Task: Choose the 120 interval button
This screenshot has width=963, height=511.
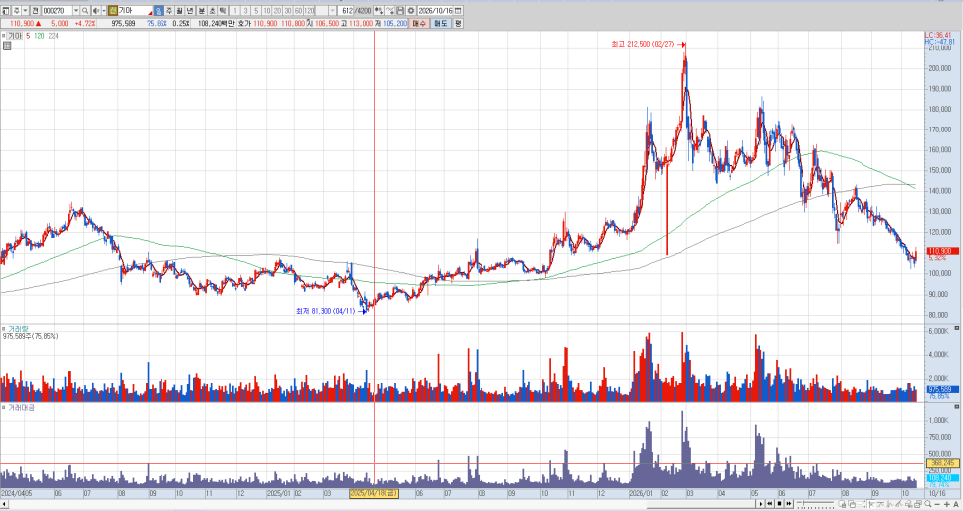Action: [x=309, y=10]
